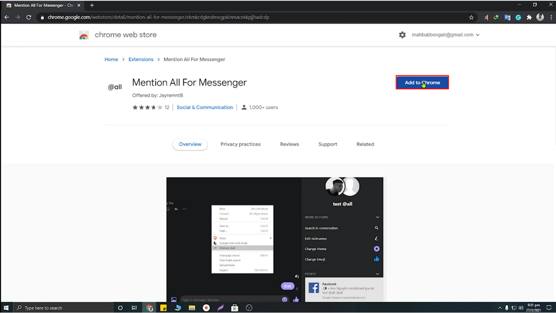The image size is (556, 313).
Task: Open the Extensions puzzle-piece menu
Action: 529,17
